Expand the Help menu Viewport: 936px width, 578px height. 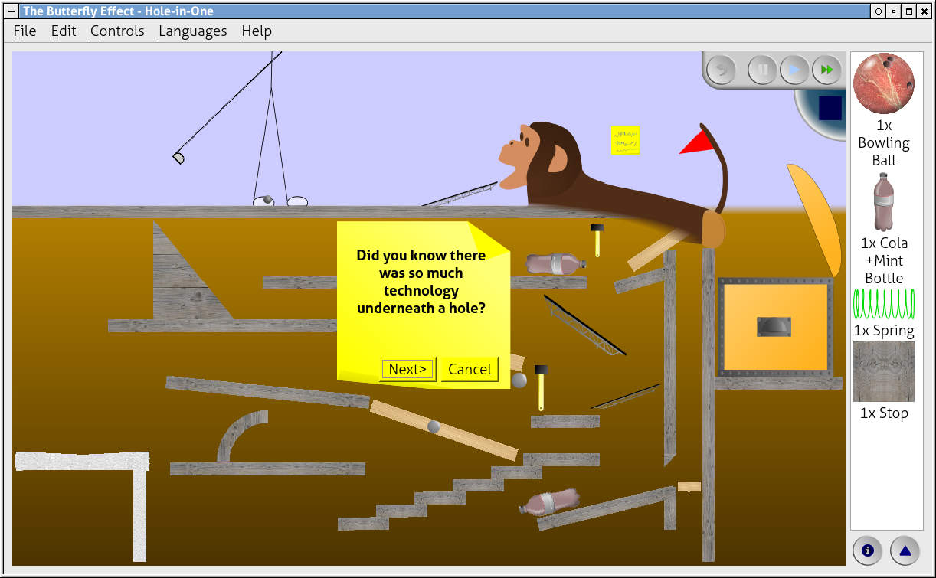tap(256, 31)
